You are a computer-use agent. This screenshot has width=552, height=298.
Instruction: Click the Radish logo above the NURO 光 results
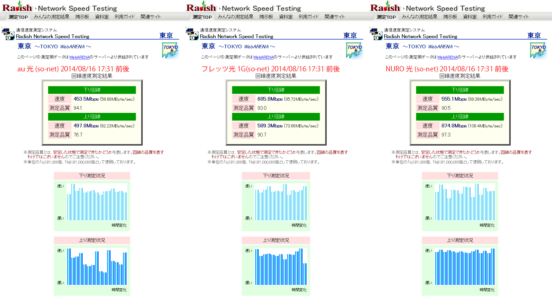385,7
